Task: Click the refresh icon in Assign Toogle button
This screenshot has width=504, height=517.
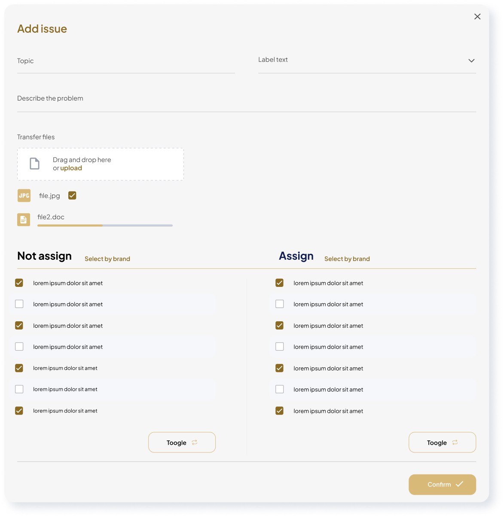Action: 455,442
